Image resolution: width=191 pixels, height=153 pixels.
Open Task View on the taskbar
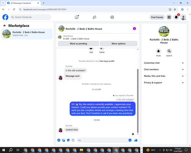(18, 150)
